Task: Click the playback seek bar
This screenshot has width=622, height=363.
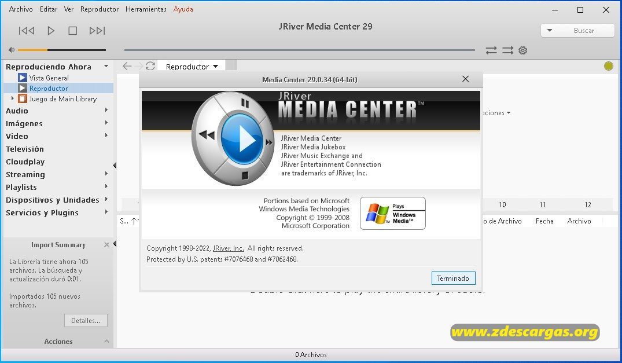Action: pyautogui.click(x=300, y=50)
